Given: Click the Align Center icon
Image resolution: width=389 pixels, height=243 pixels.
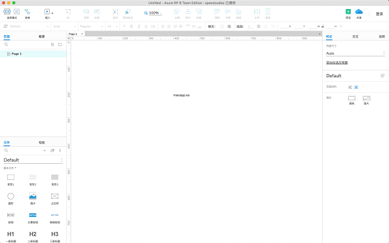Looking at the screenshot, I should point(188,12).
